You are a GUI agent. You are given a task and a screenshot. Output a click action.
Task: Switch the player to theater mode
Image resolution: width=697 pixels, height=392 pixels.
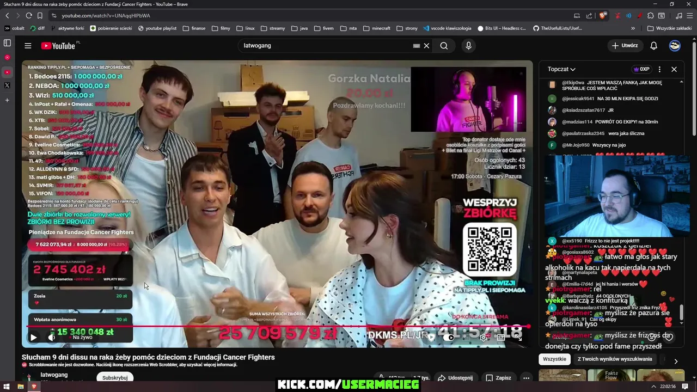point(500,337)
